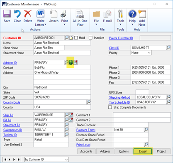Open the by Customer ID sort dropdown

[46, 159]
